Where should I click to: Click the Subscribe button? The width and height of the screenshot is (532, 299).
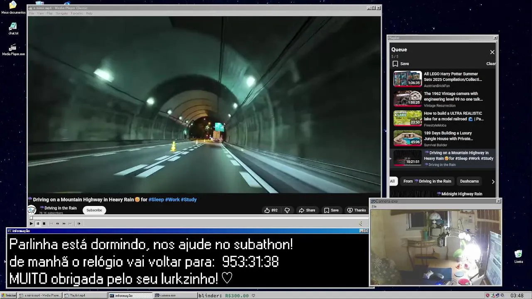pos(94,210)
